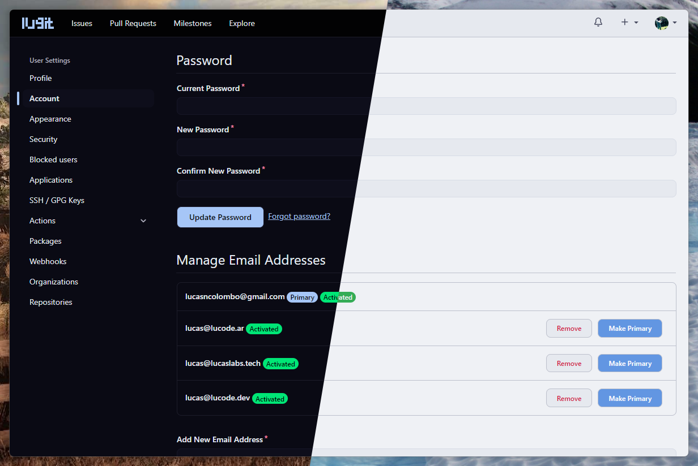Navigate to Milestones

click(x=193, y=23)
